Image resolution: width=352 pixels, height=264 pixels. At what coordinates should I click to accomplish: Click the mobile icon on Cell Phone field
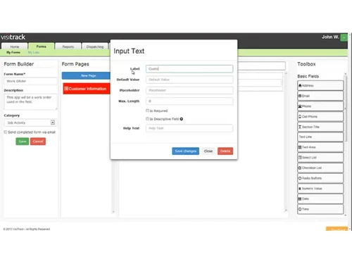300,116
